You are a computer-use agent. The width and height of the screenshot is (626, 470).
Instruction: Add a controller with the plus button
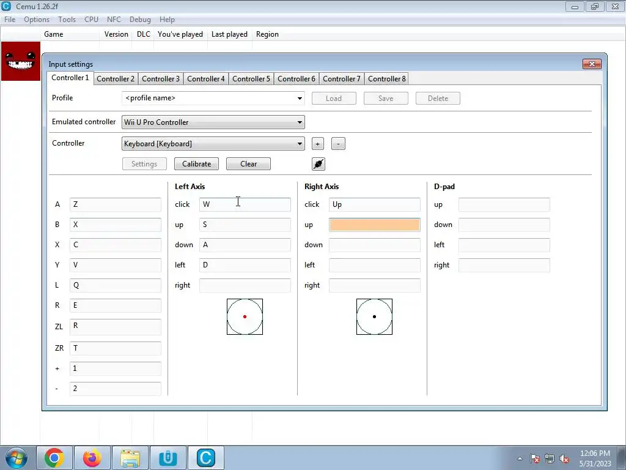pyautogui.click(x=317, y=144)
